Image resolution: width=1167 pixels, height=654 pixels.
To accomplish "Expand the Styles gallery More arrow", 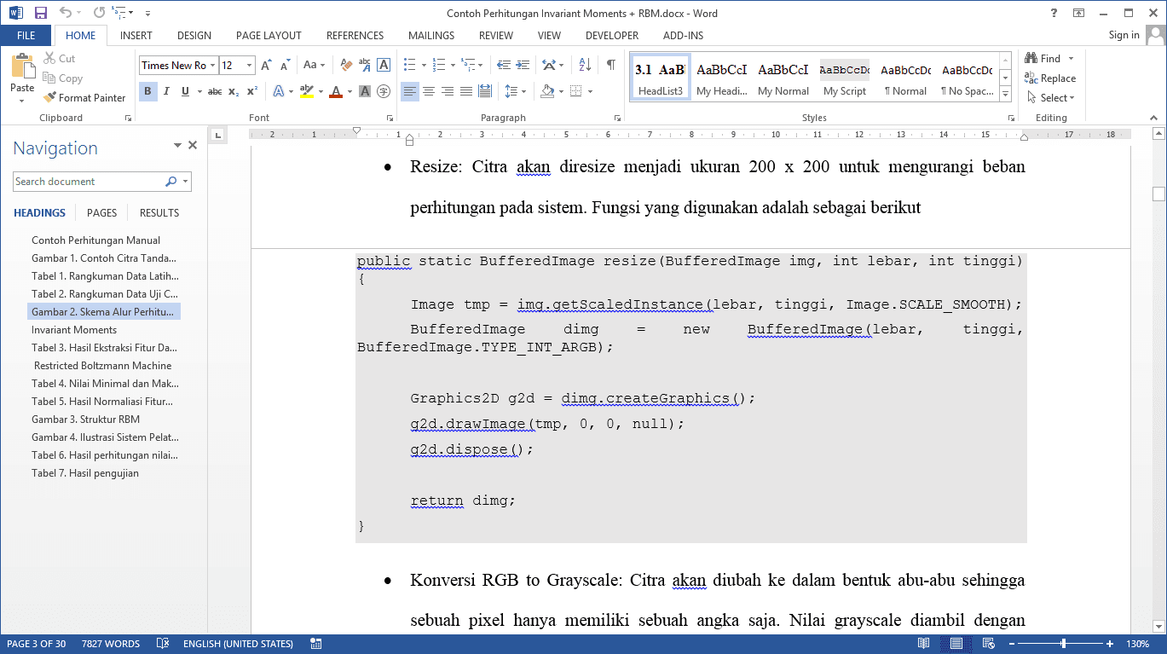I will (1005, 94).
